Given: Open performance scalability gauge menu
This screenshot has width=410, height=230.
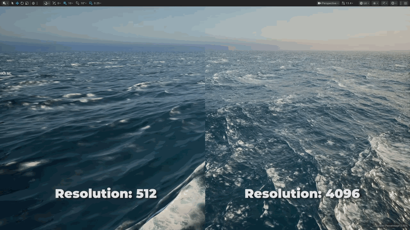Looking at the screenshot, I should pos(385,3).
